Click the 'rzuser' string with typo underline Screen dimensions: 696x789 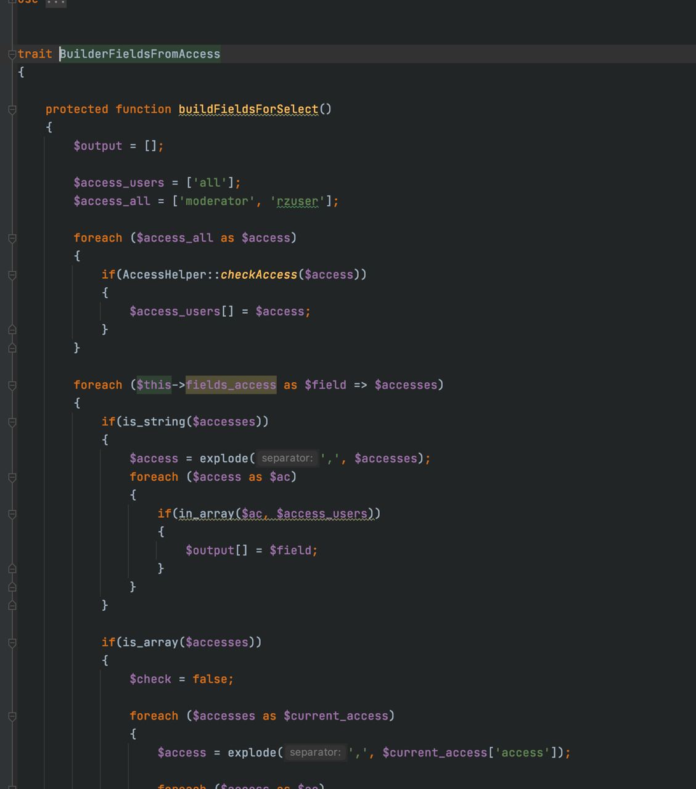298,201
